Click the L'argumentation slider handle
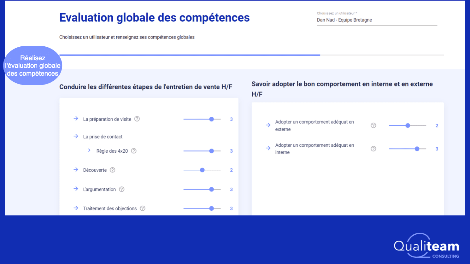 coord(211,189)
